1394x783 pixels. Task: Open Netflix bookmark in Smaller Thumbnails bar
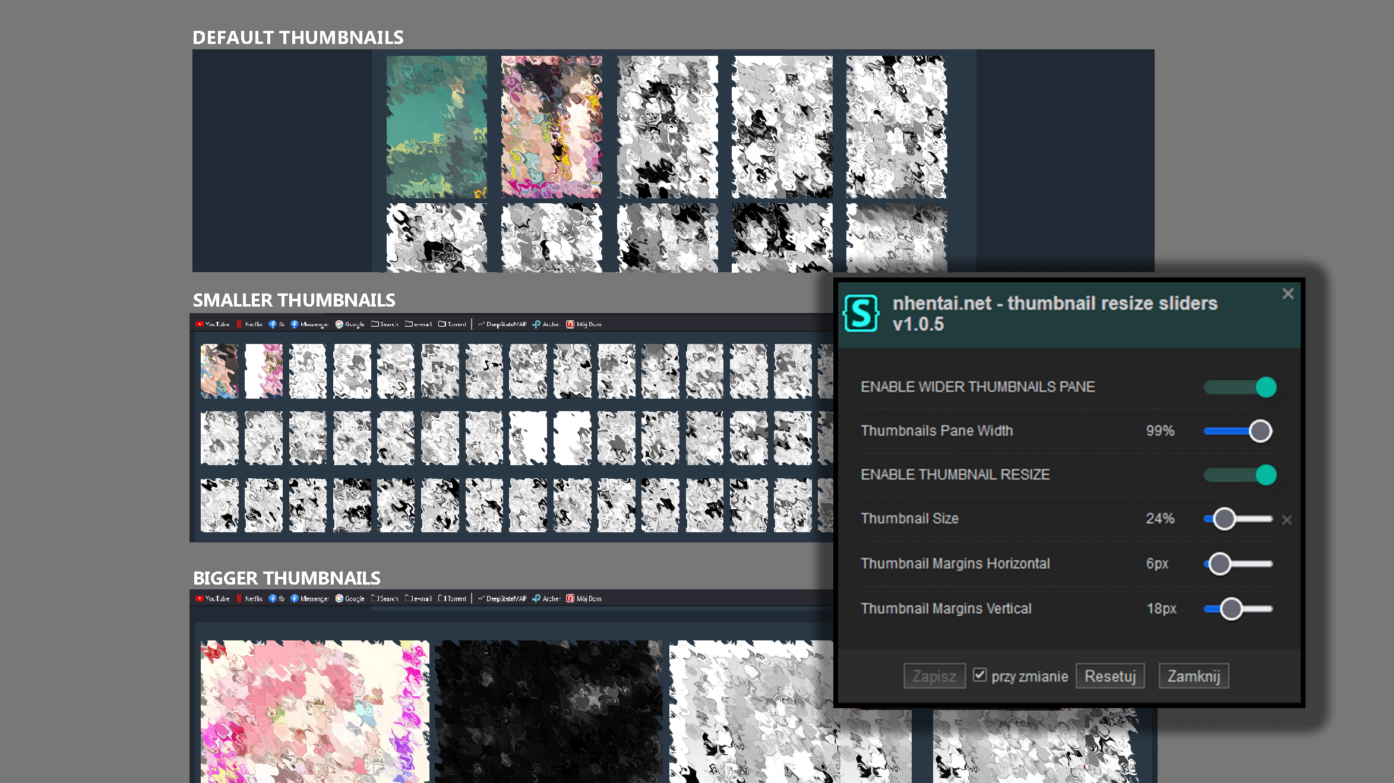(x=249, y=324)
